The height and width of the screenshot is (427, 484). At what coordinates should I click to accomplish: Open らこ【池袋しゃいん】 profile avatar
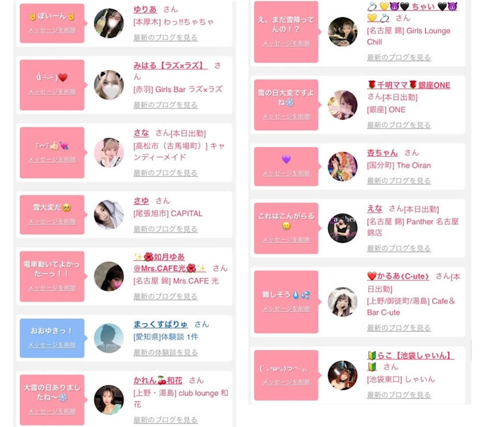(x=342, y=375)
